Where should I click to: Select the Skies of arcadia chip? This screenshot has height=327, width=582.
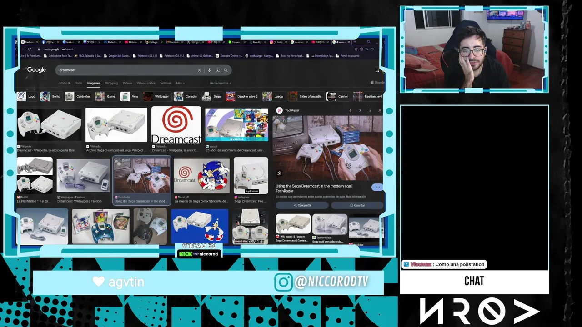tap(306, 96)
